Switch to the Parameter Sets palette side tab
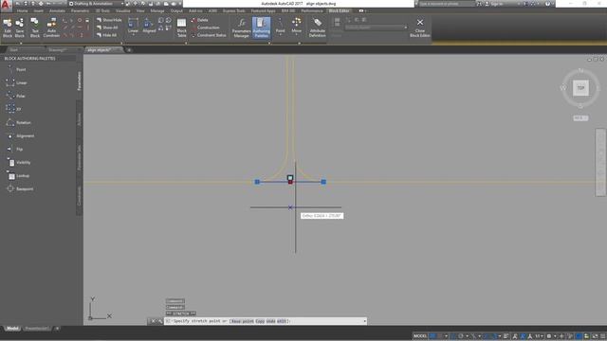Image resolution: width=607 pixels, height=341 pixels. [80, 158]
